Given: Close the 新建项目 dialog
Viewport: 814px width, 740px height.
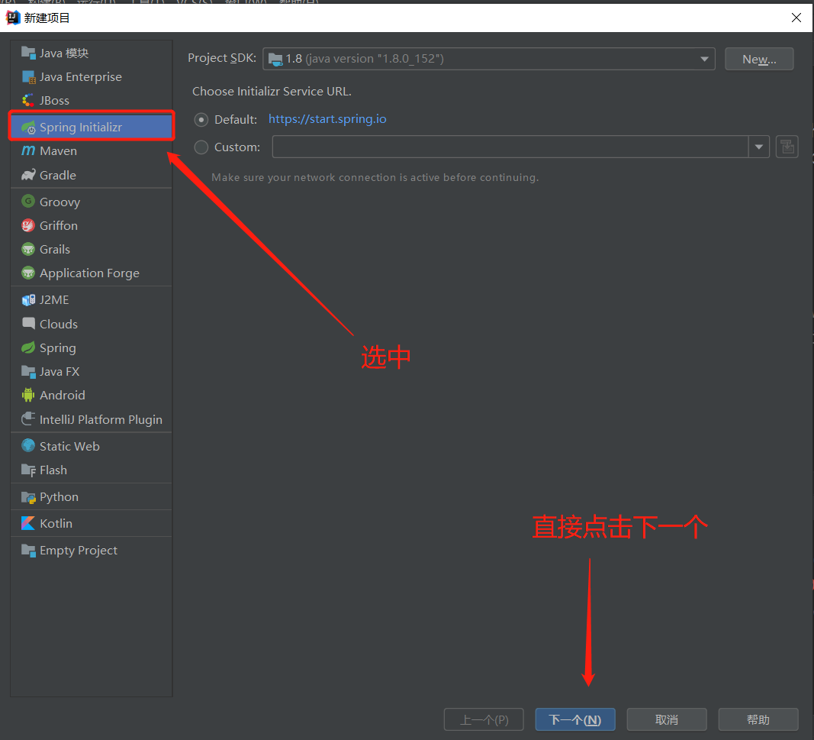Looking at the screenshot, I should [796, 18].
